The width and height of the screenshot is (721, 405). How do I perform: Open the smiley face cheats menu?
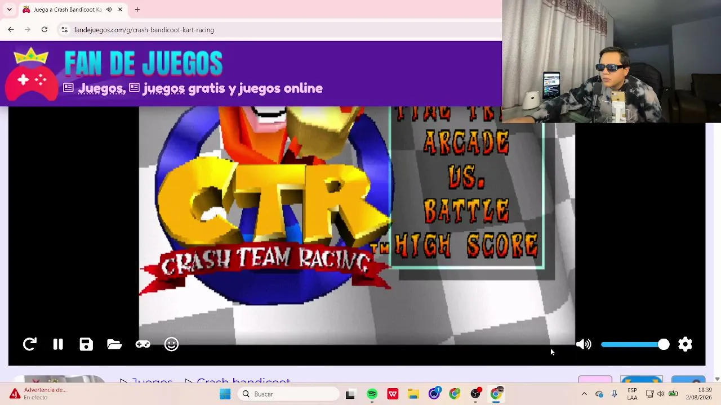[x=171, y=344]
